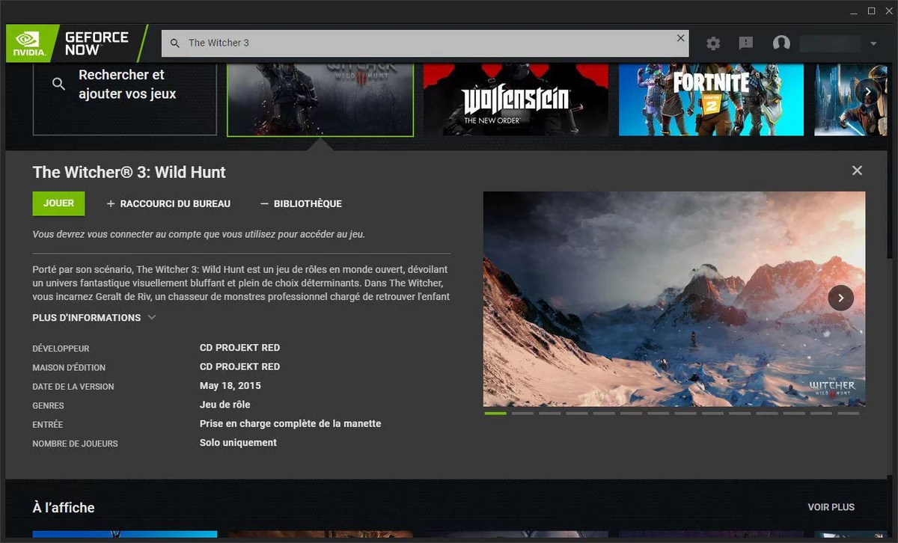Click the magnifier icon in Rechercher tile
The image size is (898, 543).
point(58,85)
